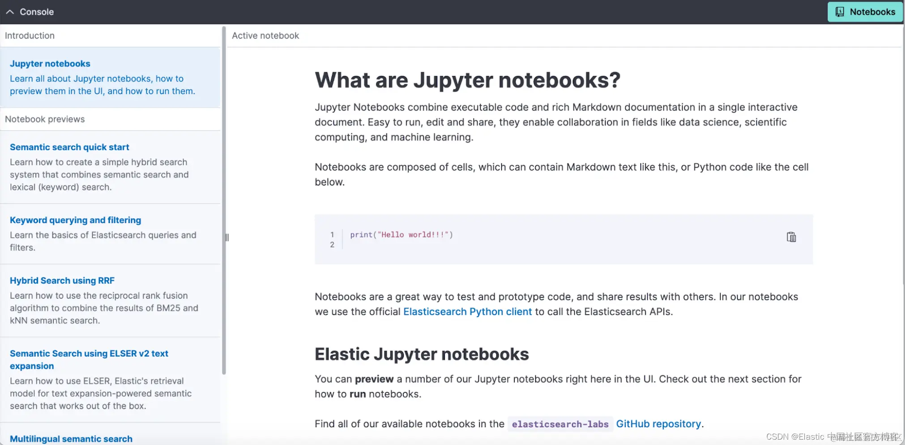Open Semantic search quick start notebook
The height and width of the screenshot is (445, 905).
(x=69, y=147)
